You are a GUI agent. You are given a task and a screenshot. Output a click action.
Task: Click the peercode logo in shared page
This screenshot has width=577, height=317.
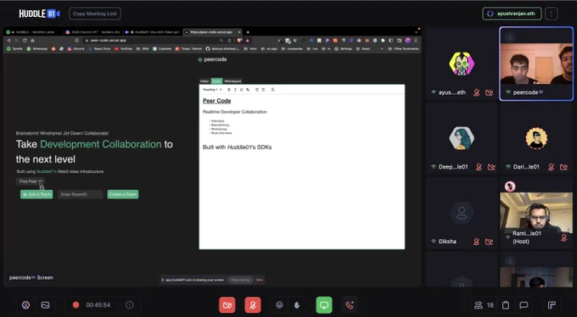(x=212, y=59)
